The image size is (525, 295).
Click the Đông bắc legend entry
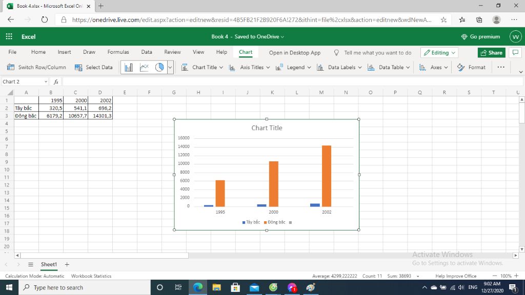tap(275, 222)
